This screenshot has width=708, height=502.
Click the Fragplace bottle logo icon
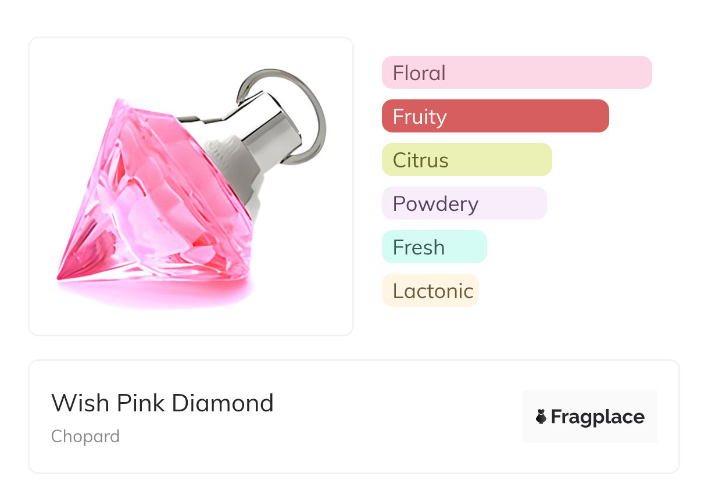tap(541, 417)
